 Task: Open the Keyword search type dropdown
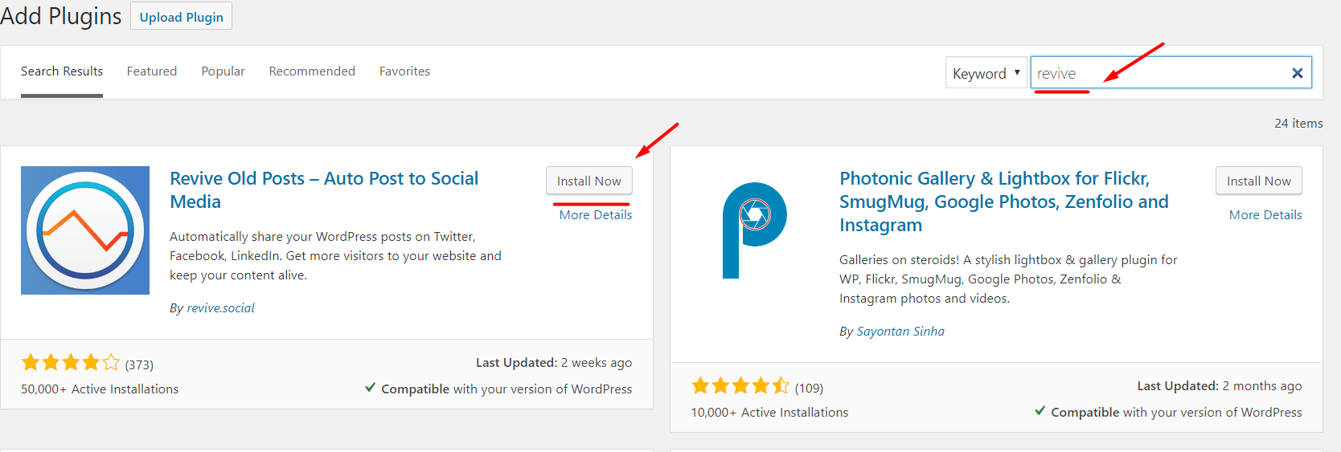(986, 73)
